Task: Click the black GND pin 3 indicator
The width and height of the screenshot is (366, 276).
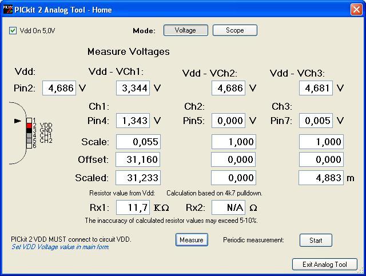Action: (29, 130)
